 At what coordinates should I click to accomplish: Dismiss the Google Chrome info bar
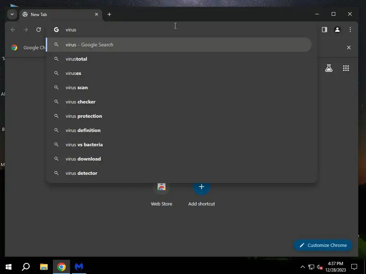pyautogui.click(x=349, y=47)
